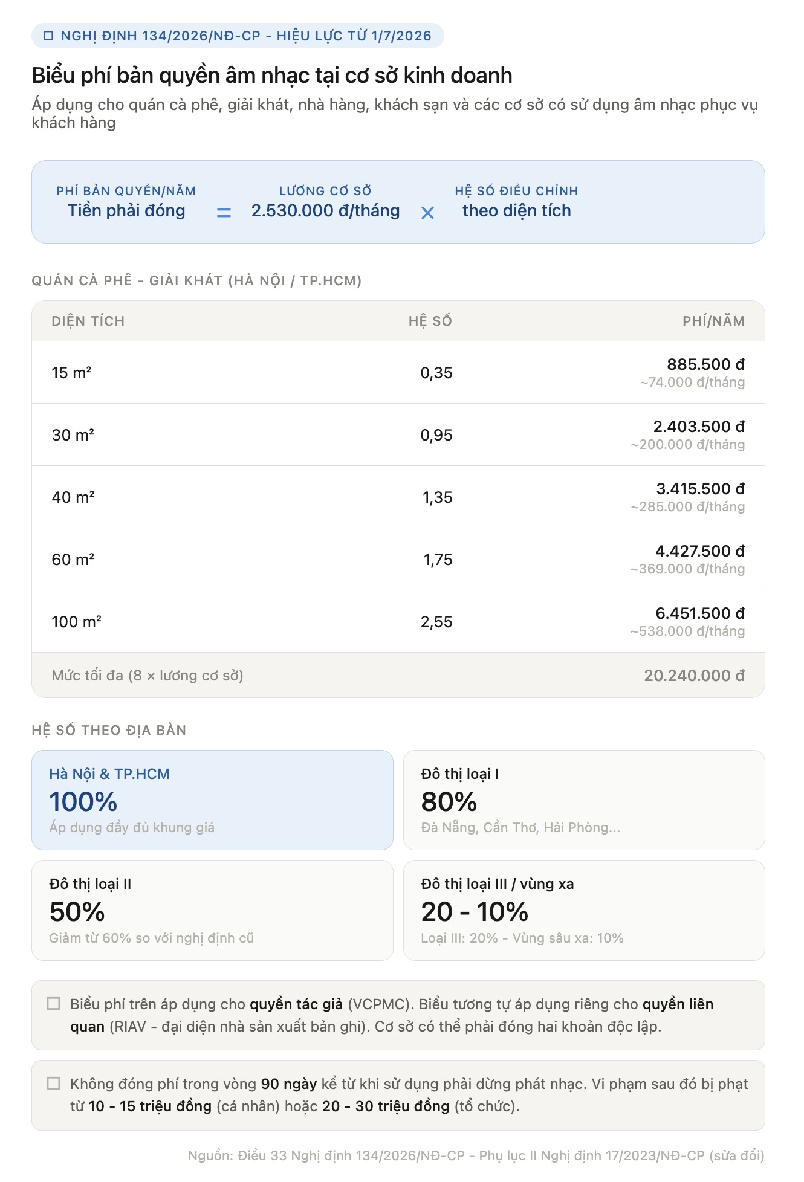The height and width of the screenshot is (1182, 804).
Task: Choose the Đô thị loại II 50% card
Action: (212, 910)
